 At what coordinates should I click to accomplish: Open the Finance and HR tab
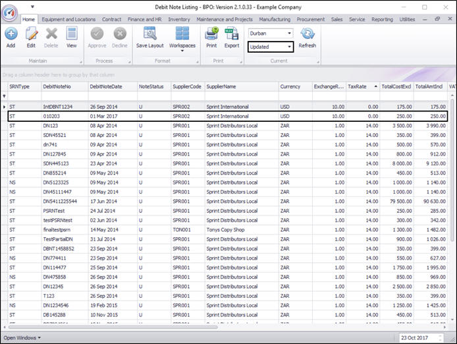point(145,20)
